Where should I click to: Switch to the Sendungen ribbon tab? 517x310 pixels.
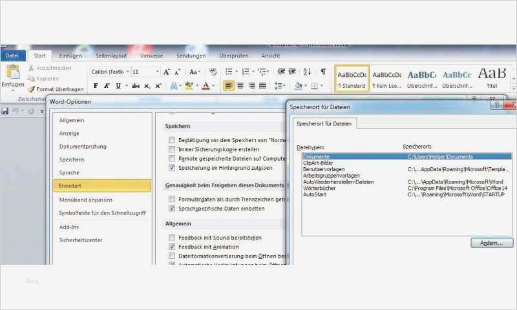coord(191,56)
